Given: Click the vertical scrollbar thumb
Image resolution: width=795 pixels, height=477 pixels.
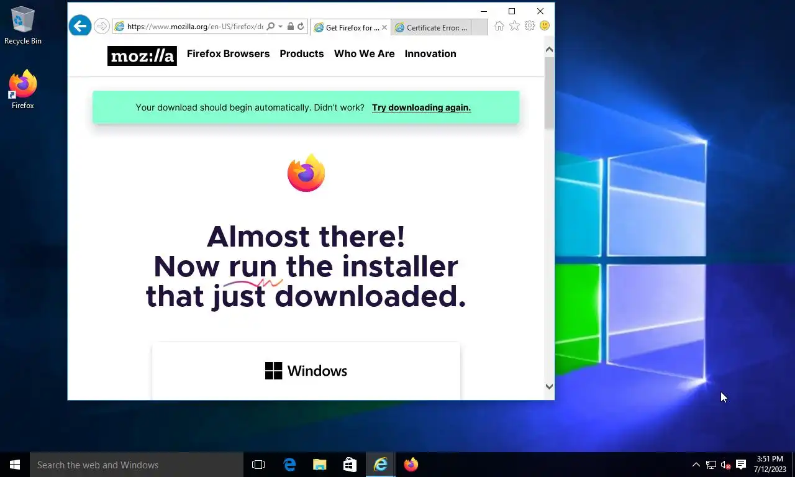Looking at the screenshot, I should (x=549, y=93).
